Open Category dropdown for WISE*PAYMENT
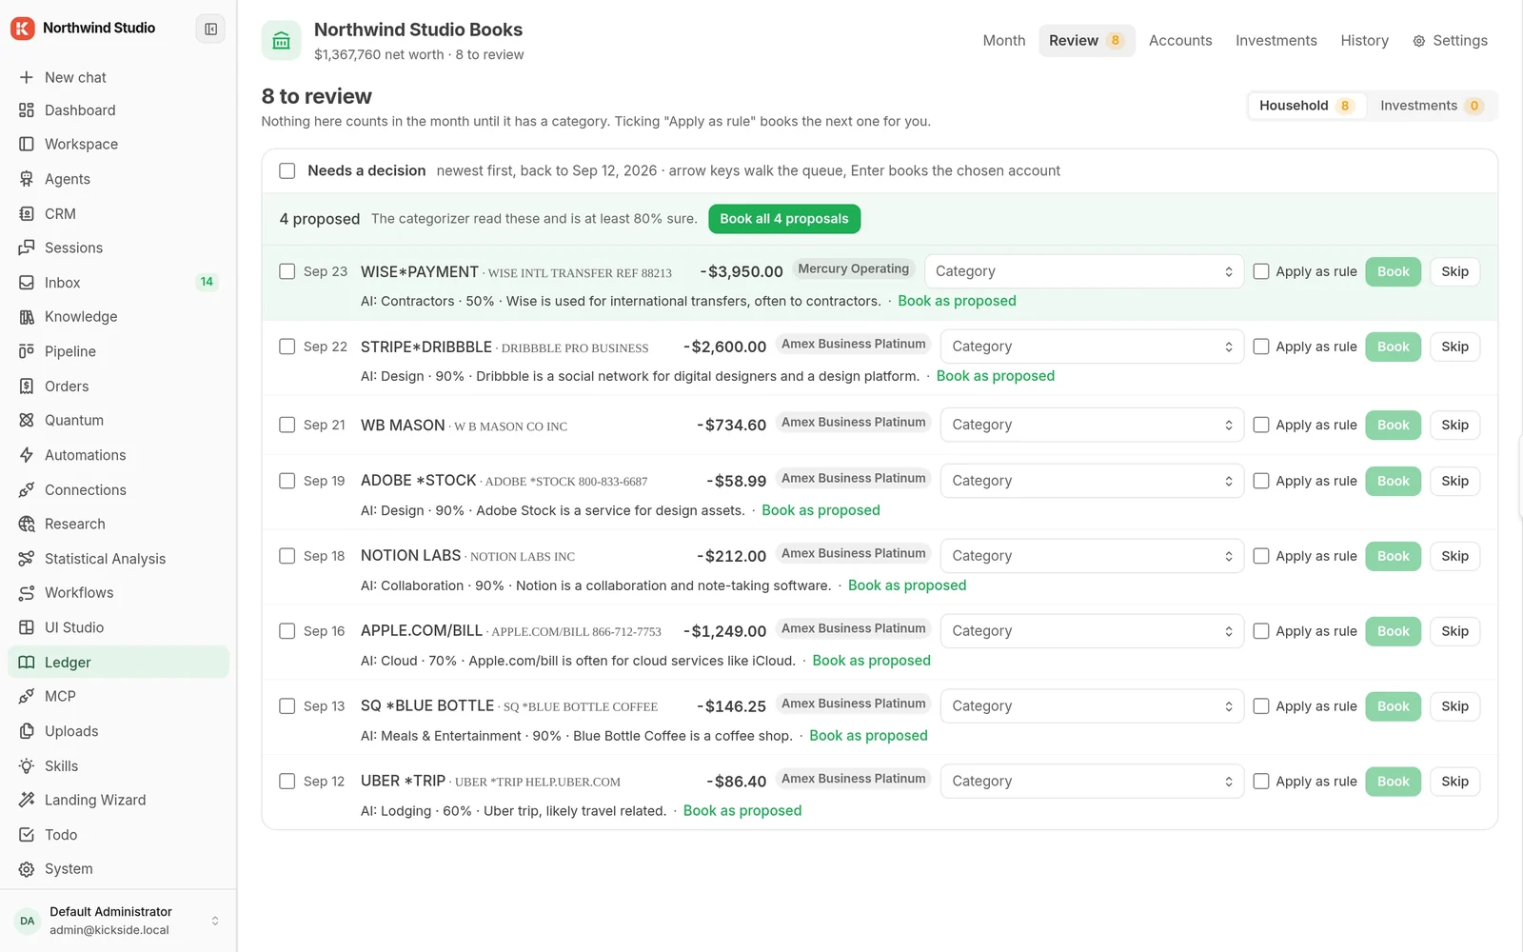Image resolution: width=1523 pixels, height=952 pixels. [1084, 271]
